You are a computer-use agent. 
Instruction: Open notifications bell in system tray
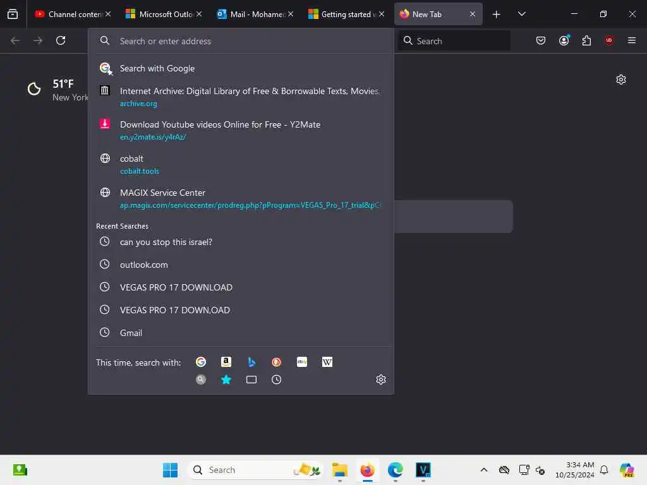coord(604,470)
